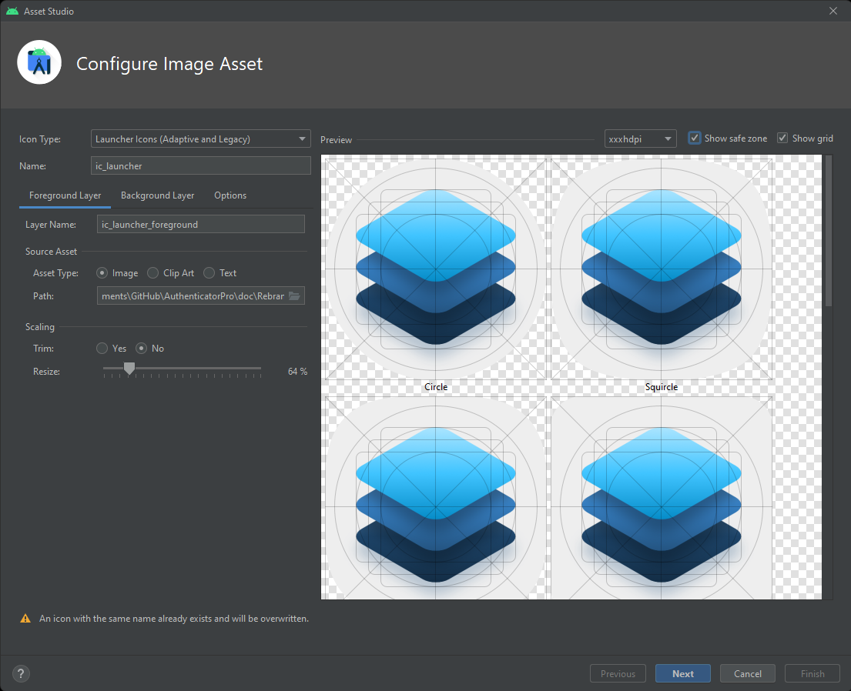Open the Options tab
The height and width of the screenshot is (691, 851).
[x=230, y=195]
